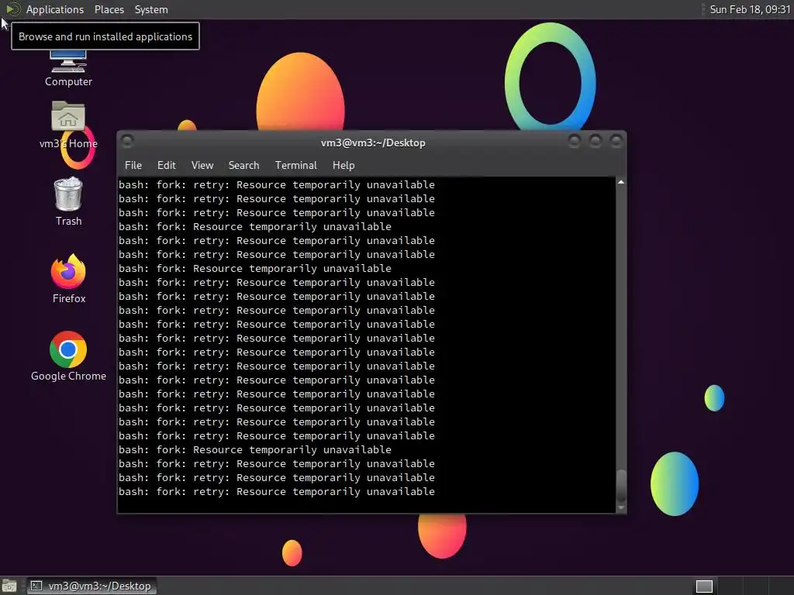This screenshot has width=794, height=595.
Task: Click the terminal title bar vm3@vm3:~/Desktop
Action: click(x=373, y=143)
